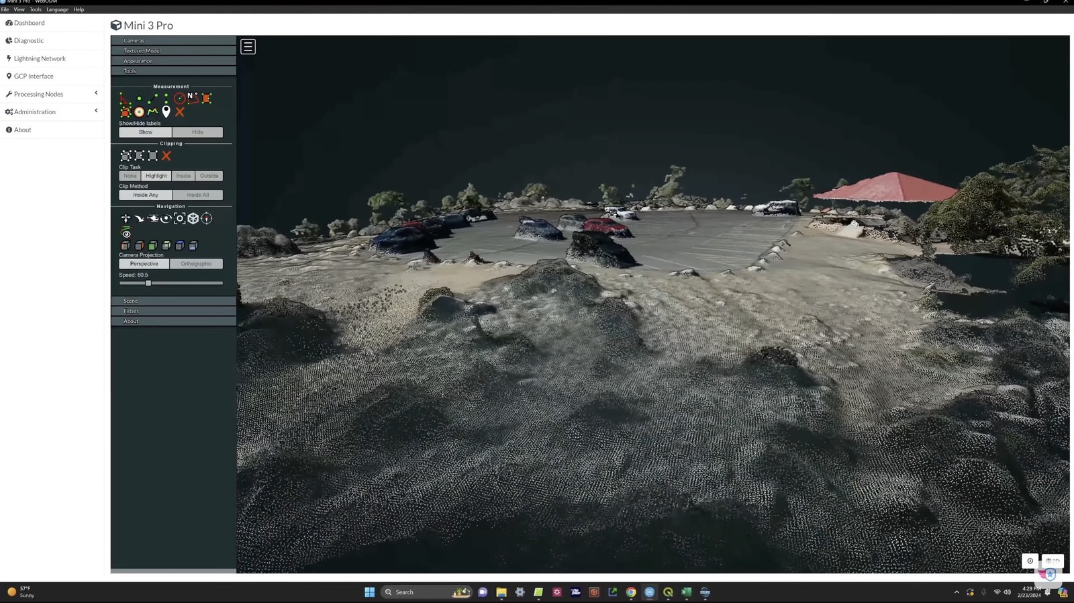This screenshot has width=1074, height=603.
Task: Open the View menu
Action: [19, 9]
